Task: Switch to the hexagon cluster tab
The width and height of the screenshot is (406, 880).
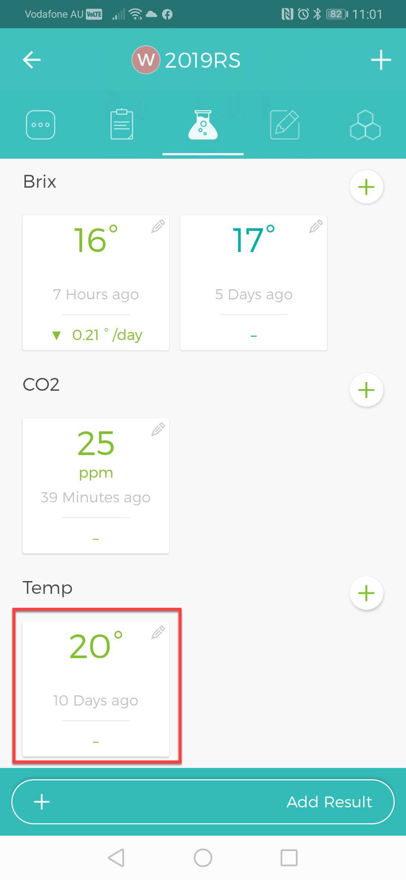Action: click(365, 125)
